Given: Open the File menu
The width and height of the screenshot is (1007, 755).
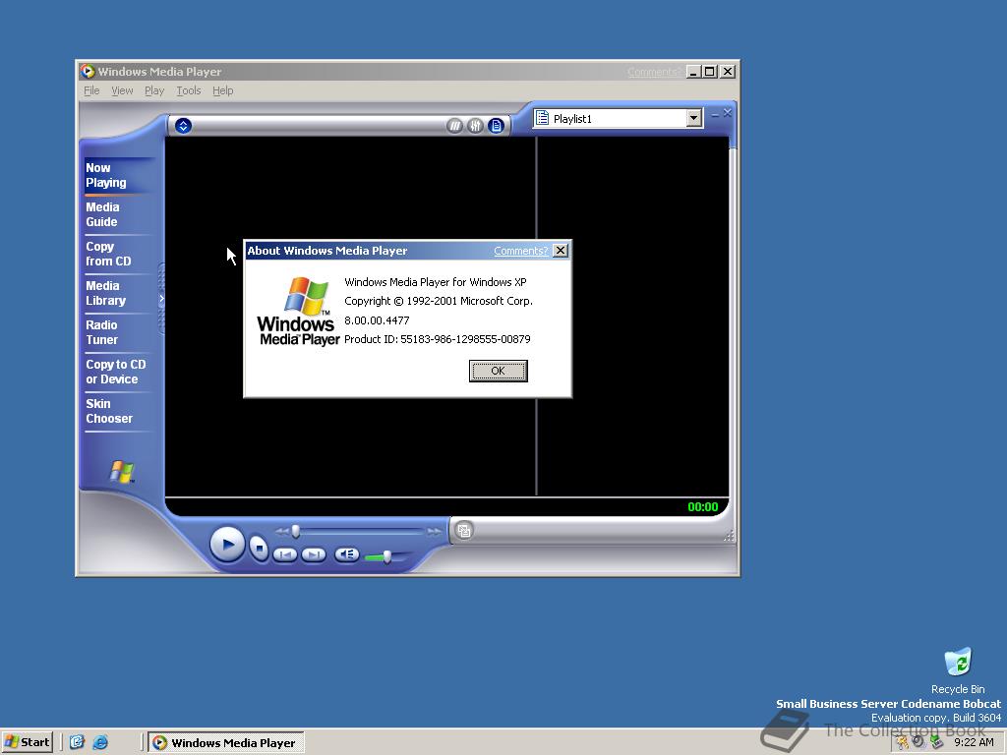Looking at the screenshot, I should 91,90.
